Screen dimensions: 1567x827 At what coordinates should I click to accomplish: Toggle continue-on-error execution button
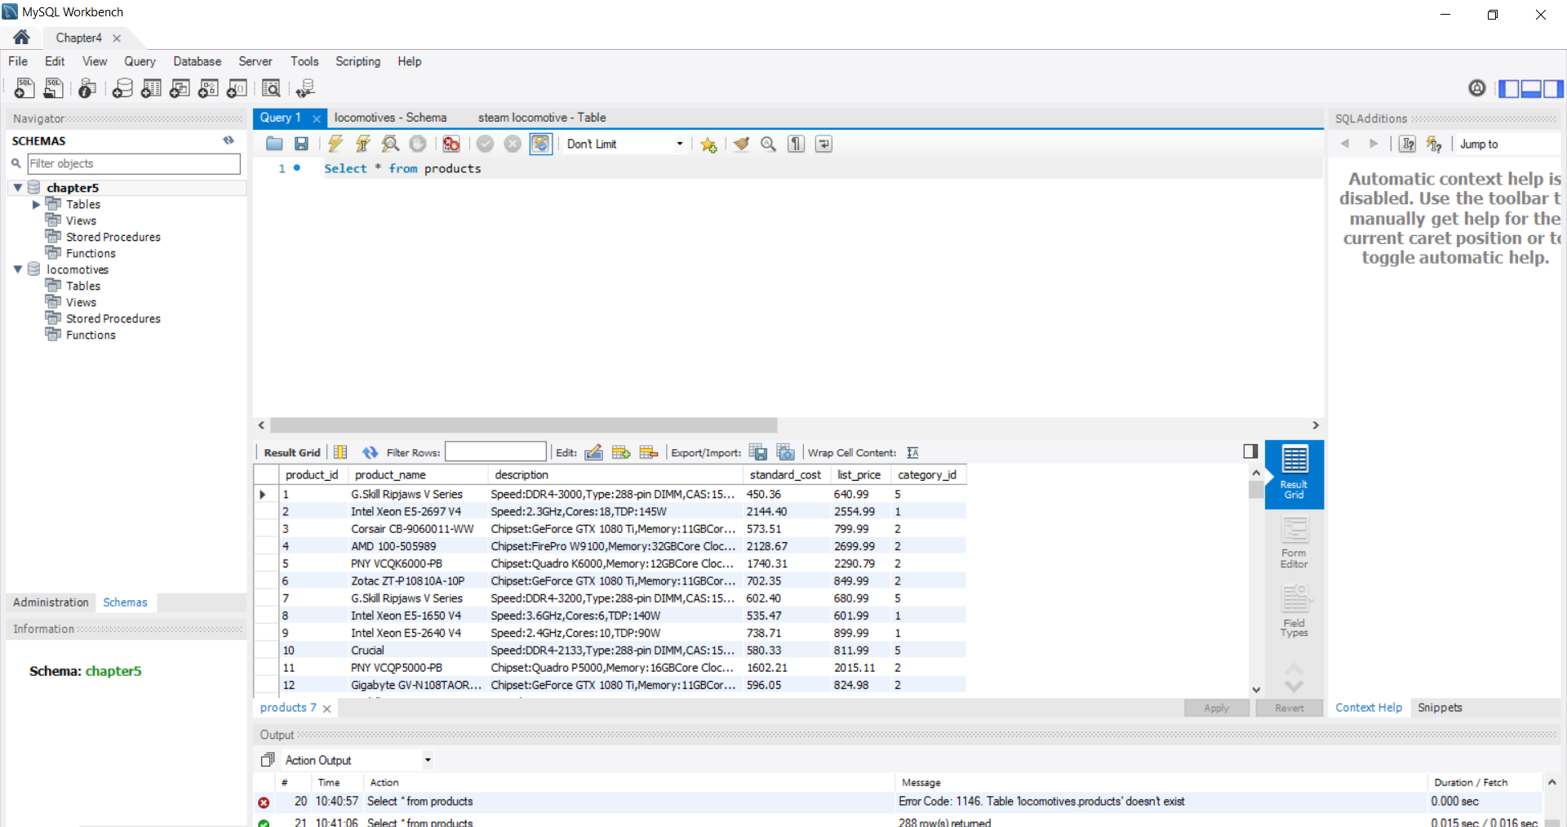451,144
